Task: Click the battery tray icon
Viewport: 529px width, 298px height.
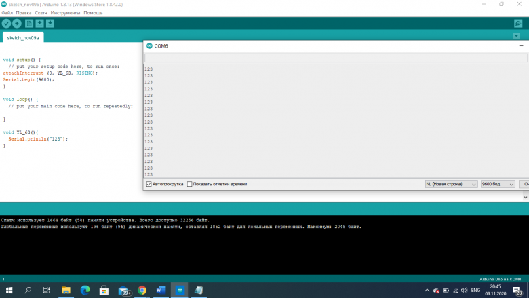Action: [446, 291]
